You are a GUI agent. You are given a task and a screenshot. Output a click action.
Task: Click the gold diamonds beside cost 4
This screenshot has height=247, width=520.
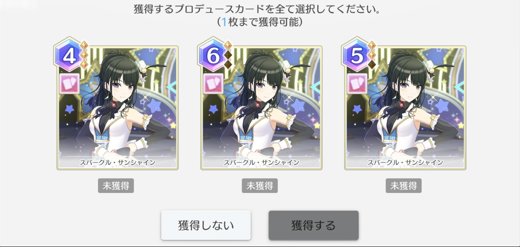pyautogui.click(x=84, y=55)
